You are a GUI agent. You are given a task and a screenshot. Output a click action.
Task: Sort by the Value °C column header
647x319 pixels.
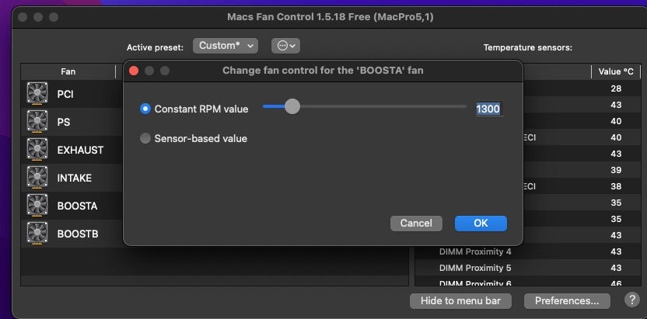click(617, 71)
